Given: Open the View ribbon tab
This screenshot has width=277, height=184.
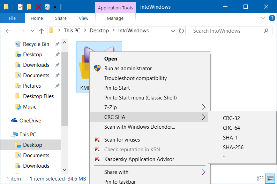Looking at the screenshot, I should [x=83, y=18].
